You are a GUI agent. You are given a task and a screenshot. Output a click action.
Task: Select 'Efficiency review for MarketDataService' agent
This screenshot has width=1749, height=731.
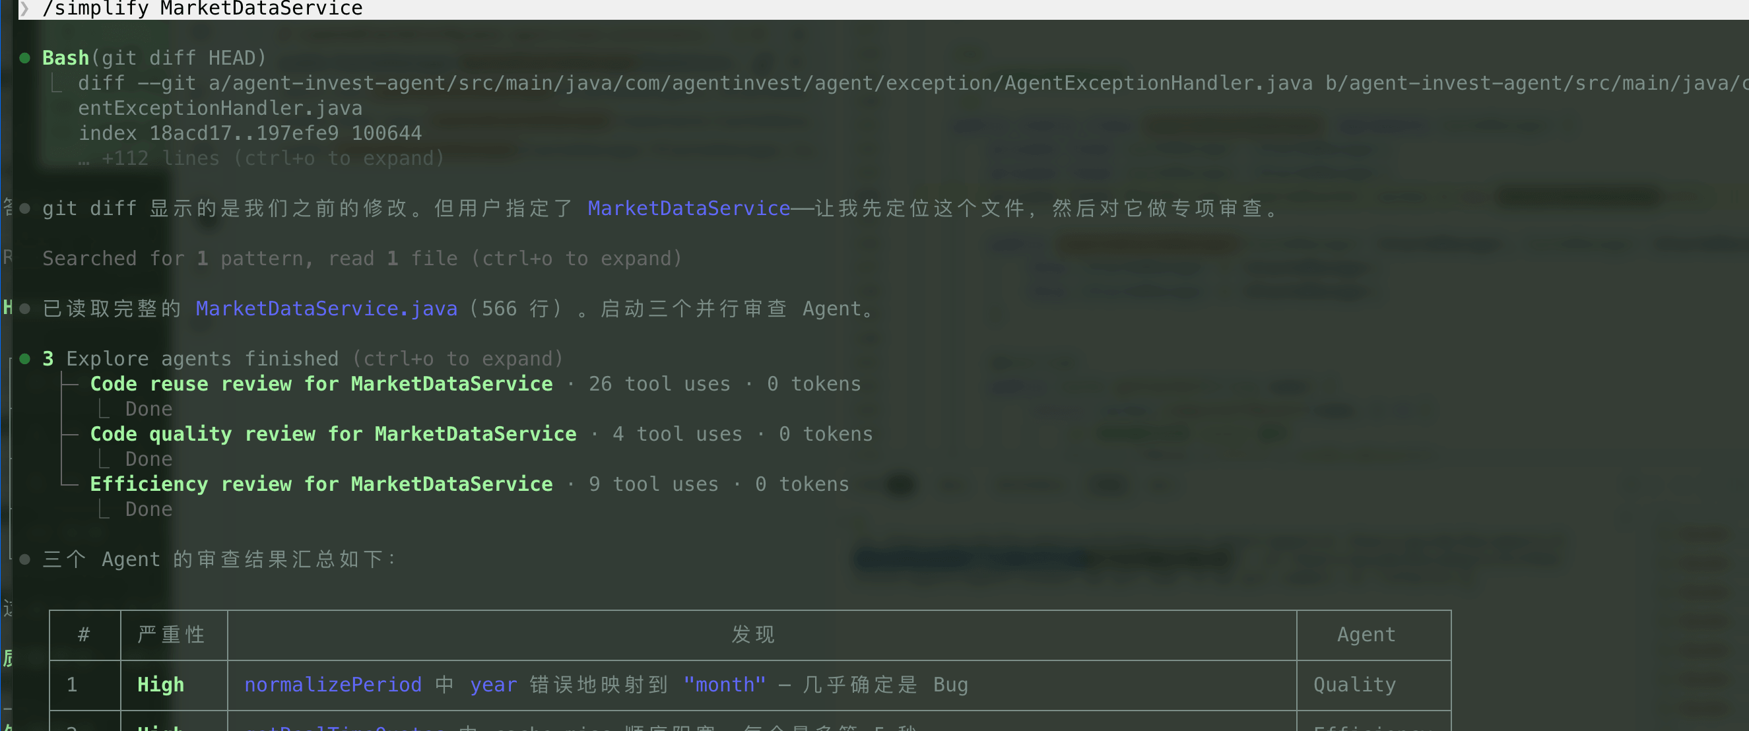coord(321,484)
